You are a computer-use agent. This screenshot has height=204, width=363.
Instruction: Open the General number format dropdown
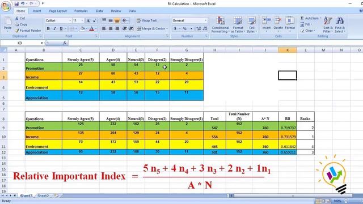(x=205, y=20)
